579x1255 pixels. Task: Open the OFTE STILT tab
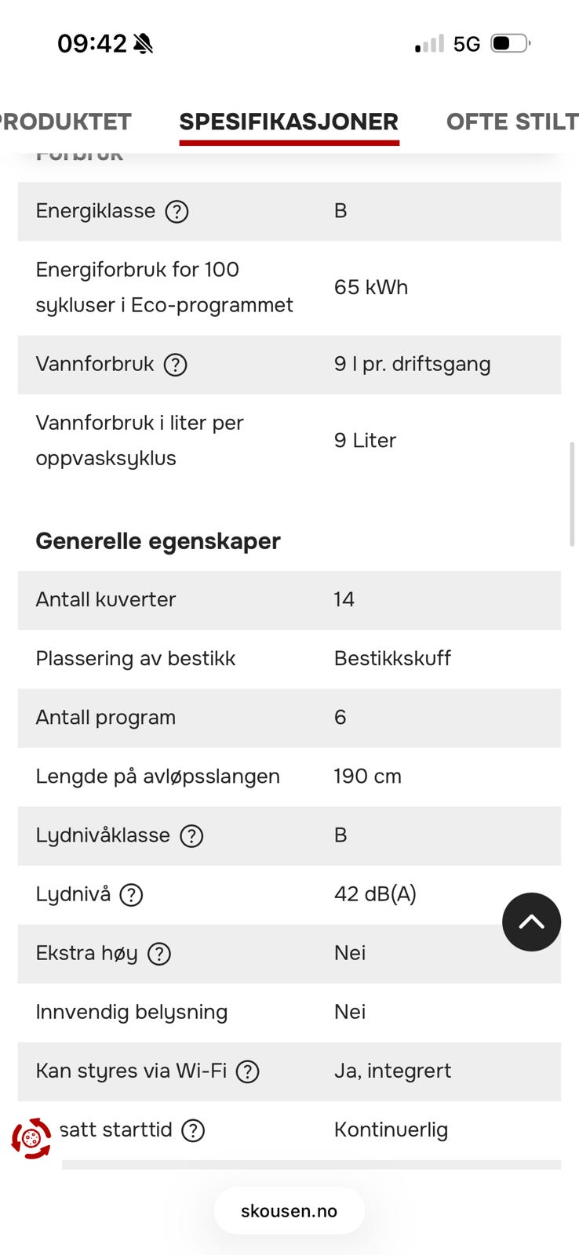[512, 122]
